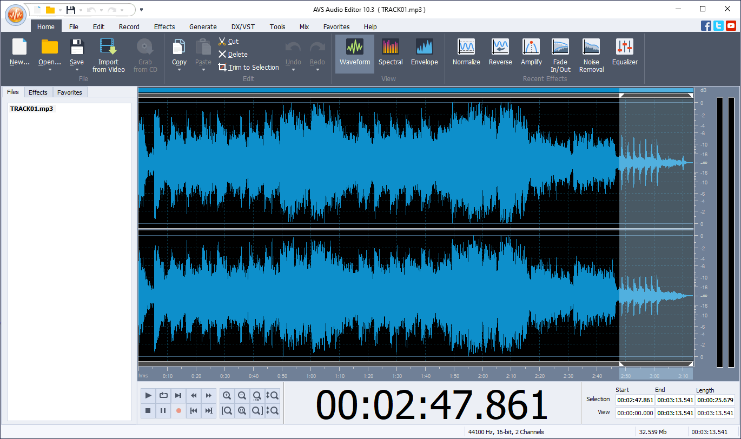Click the zoom in magnifier button
Screen dimensions: 741x439
click(x=227, y=396)
